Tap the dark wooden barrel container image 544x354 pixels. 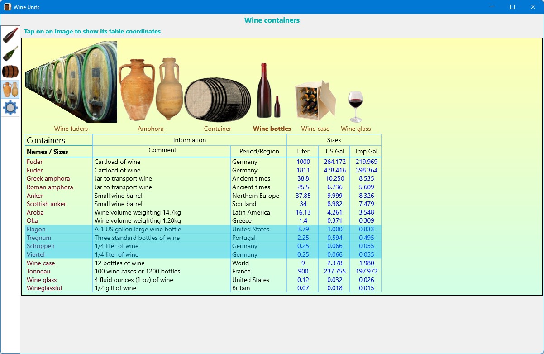click(218, 100)
